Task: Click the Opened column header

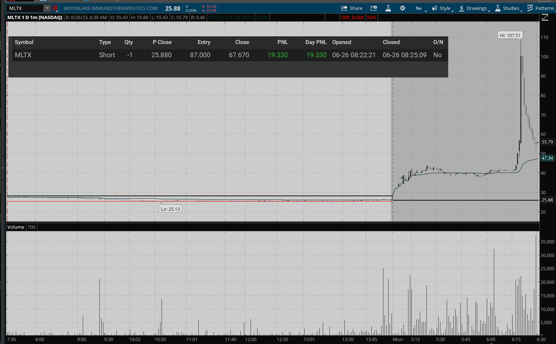Action: [342, 42]
